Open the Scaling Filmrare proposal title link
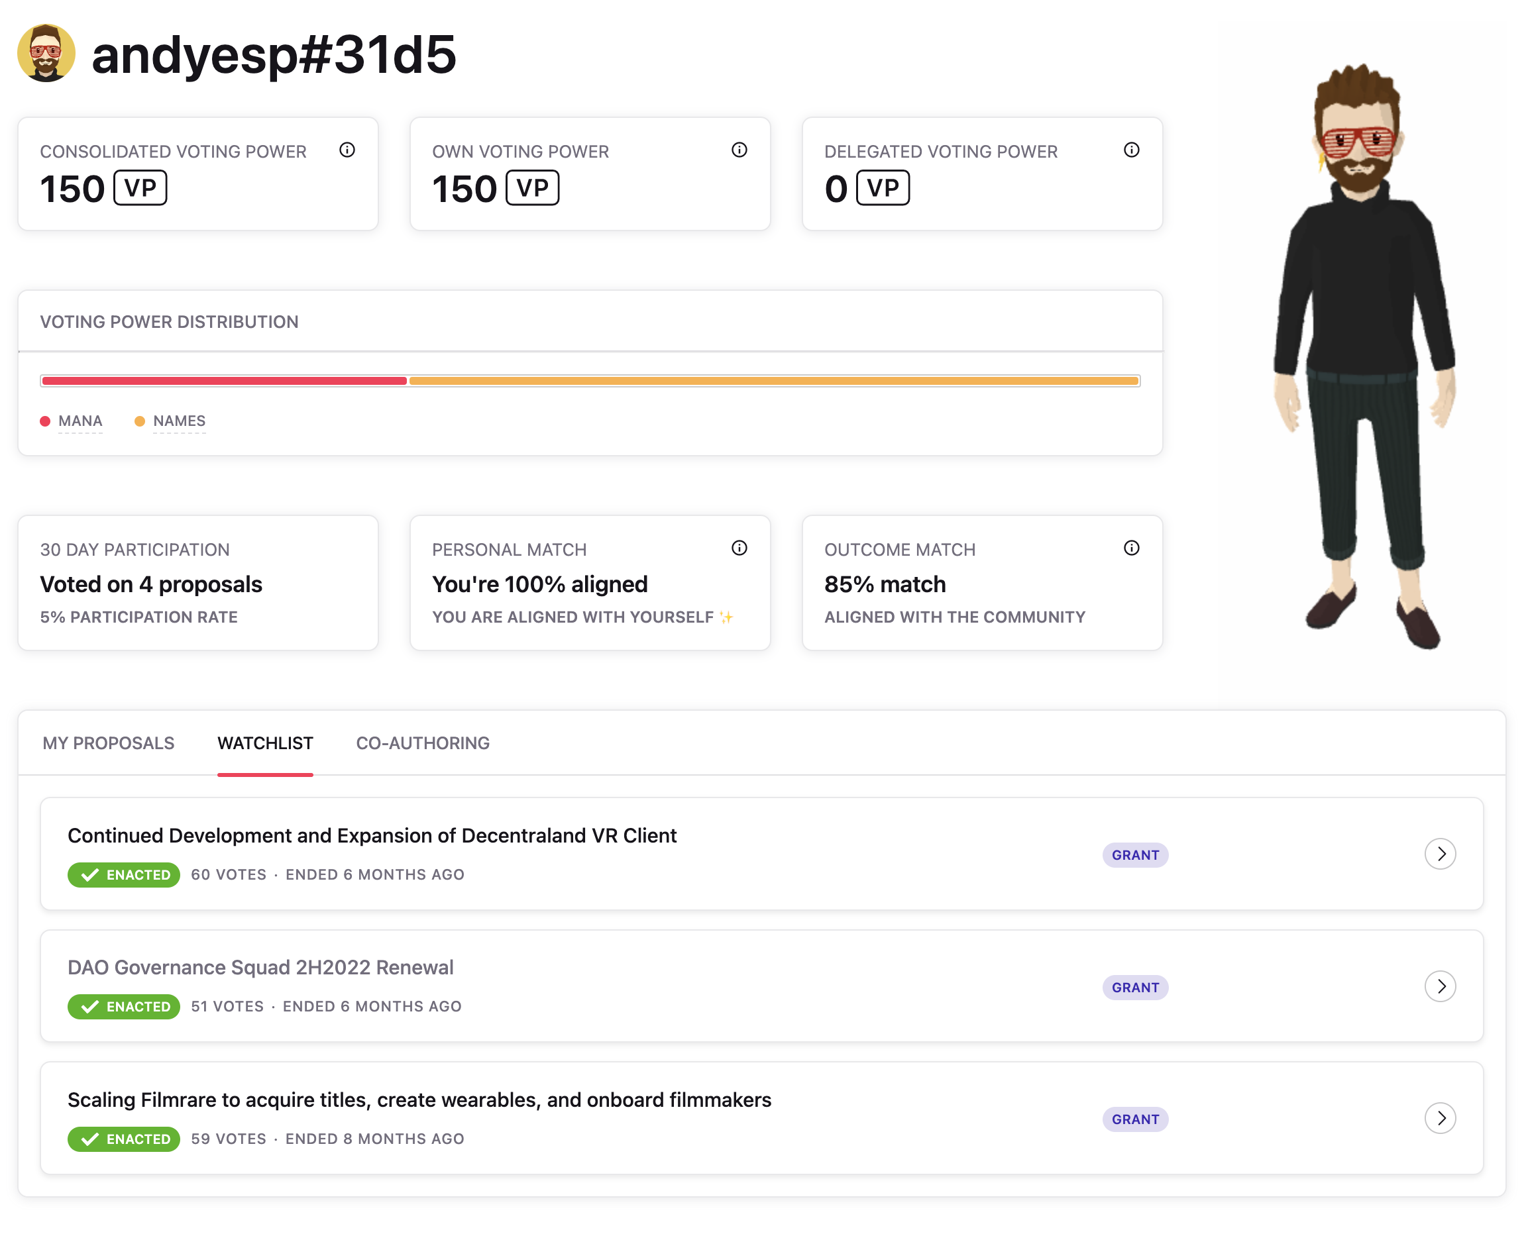The width and height of the screenshot is (1528, 1236). (x=419, y=1100)
